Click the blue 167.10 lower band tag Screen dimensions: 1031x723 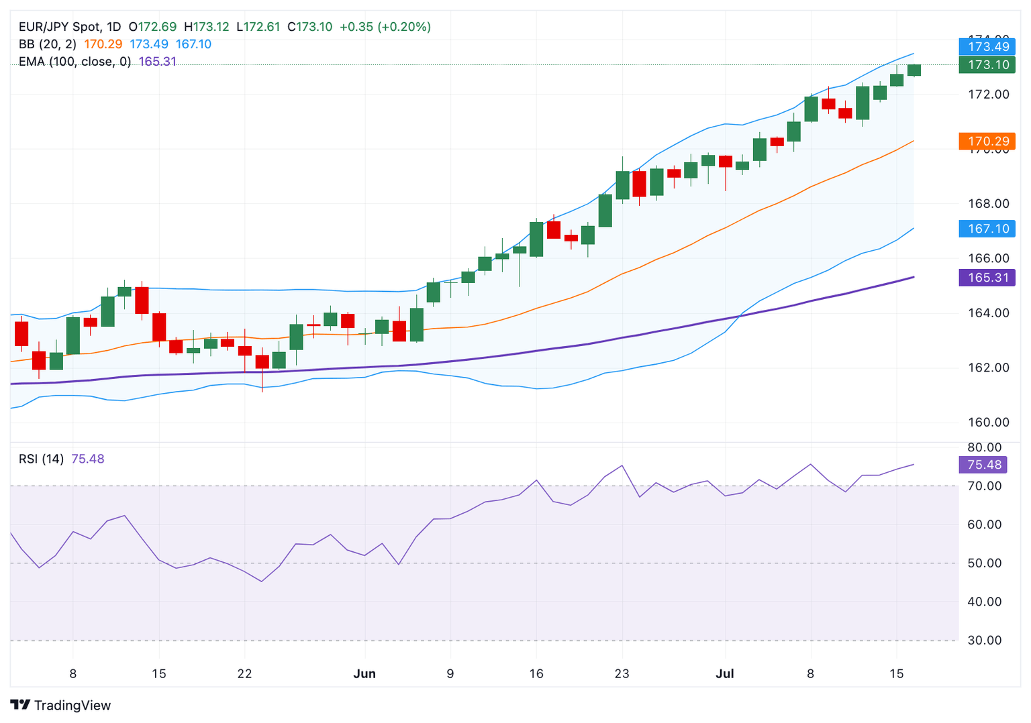987,229
